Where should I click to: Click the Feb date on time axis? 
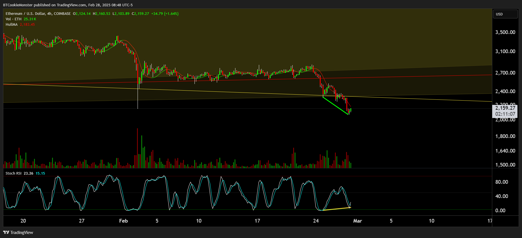point(123,221)
